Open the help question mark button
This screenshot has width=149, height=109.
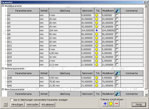point(5,105)
